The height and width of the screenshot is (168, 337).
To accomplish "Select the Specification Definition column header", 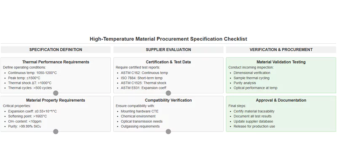I will coord(56,50).
